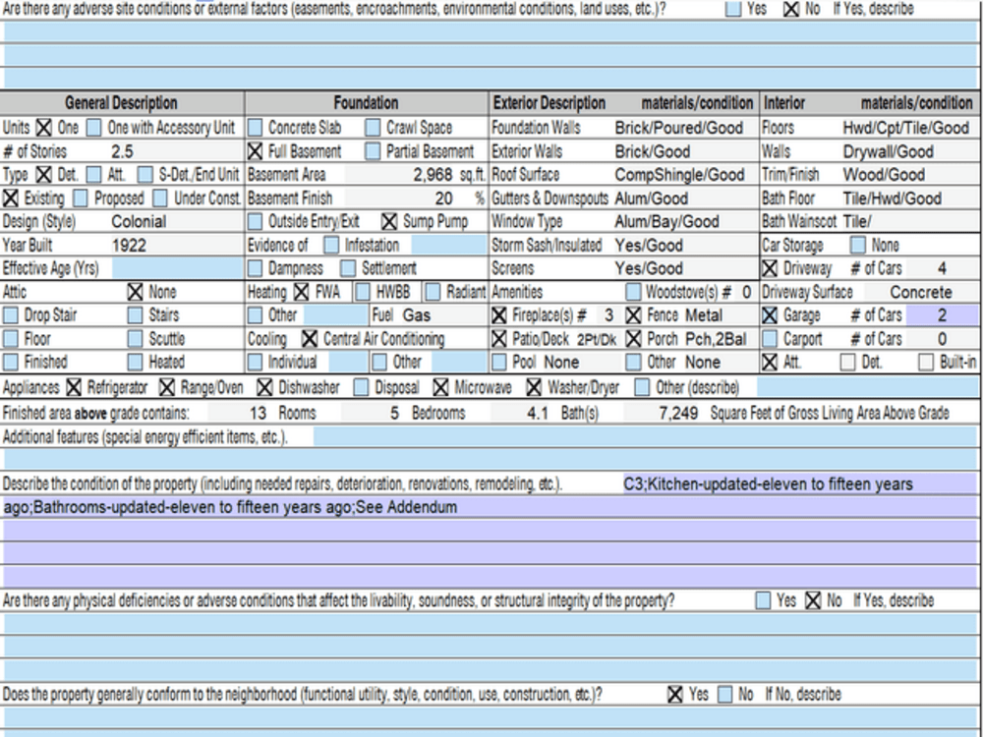Check the Partial Basement box
The height and width of the screenshot is (737, 983).
click(373, 151)
